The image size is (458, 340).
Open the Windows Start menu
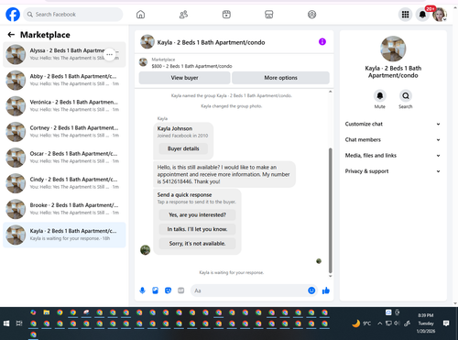[6, 324]
